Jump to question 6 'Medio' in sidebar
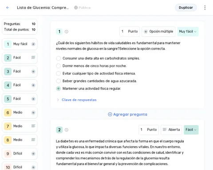Image resolution: width=213 pixels, height=170 pixels. 20,112
